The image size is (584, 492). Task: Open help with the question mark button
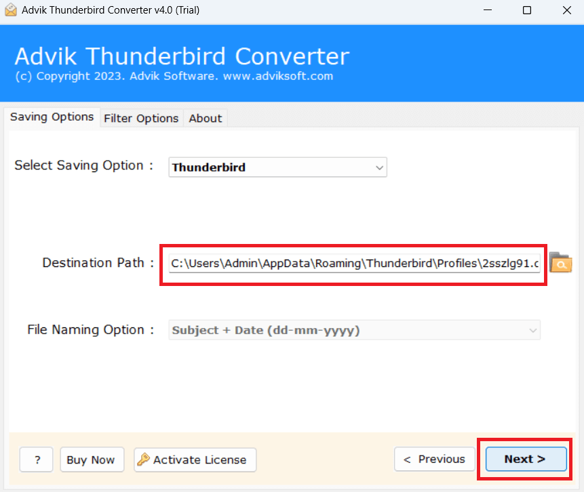click(x=37, y=459)
